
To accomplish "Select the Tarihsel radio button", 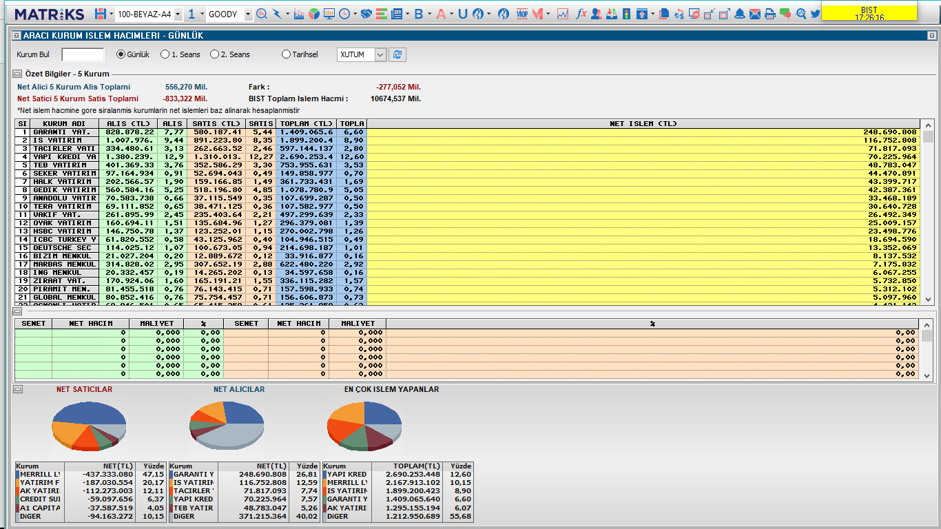I will [287, 54].
